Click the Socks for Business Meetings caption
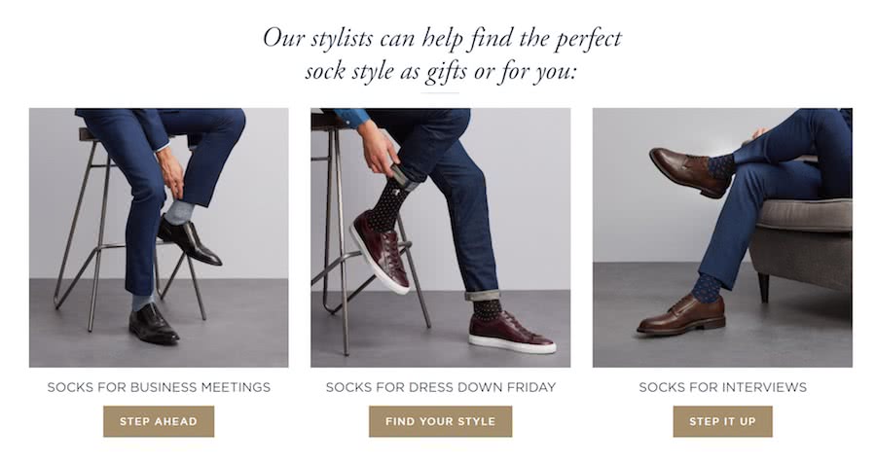 [x=159, y=387]
